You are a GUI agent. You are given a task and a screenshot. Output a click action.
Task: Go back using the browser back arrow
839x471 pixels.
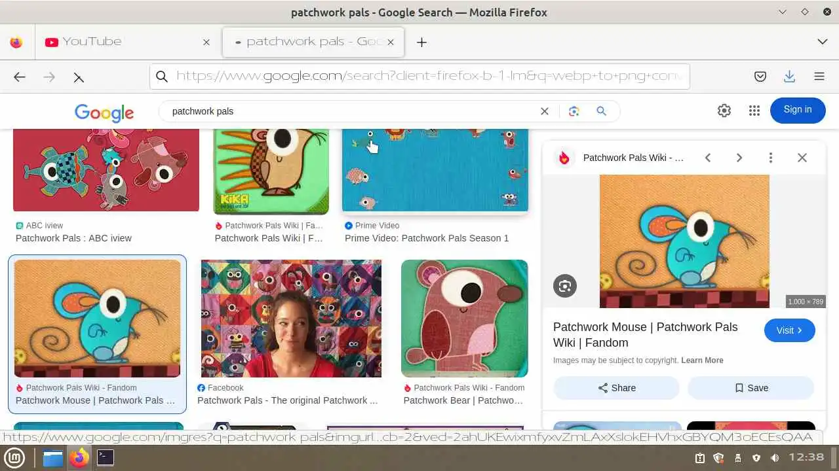click(x=20, y=77)
